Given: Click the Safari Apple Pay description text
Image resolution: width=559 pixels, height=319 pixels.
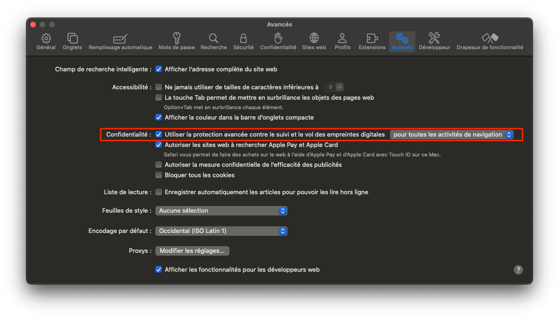Looking at the screenshot, I should (x=302, y=155).
